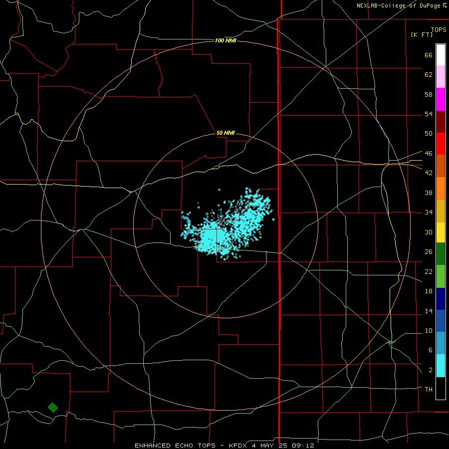Image resolution: width=449 pixels, height=449 pixels.
Task: Click the 'TOPS' legend title
Action: [439, 30]
